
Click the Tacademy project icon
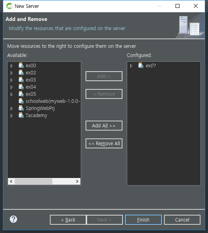click(21, 115)
